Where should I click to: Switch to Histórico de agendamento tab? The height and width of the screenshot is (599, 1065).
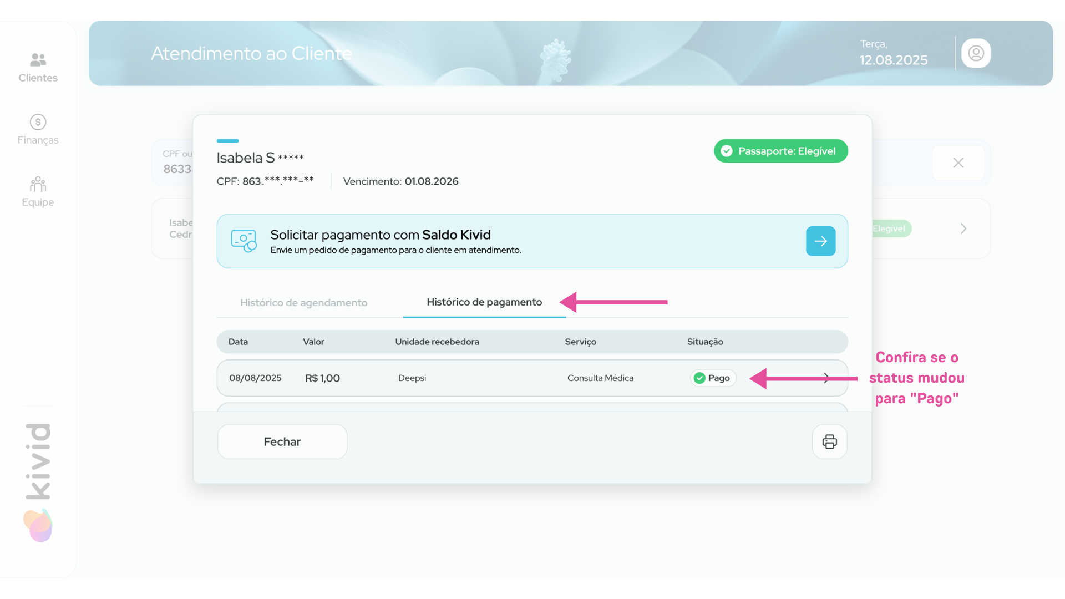(x=303, y=303)
